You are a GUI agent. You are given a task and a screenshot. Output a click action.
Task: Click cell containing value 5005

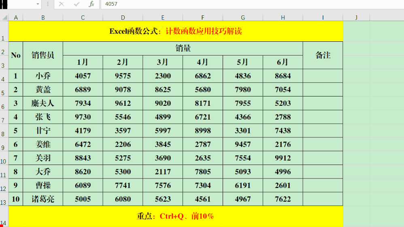coord(83,199)
